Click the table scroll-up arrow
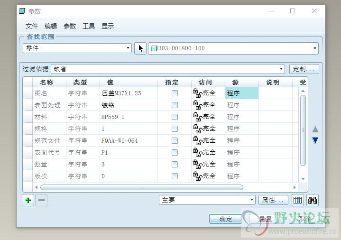 coord(303,91)
